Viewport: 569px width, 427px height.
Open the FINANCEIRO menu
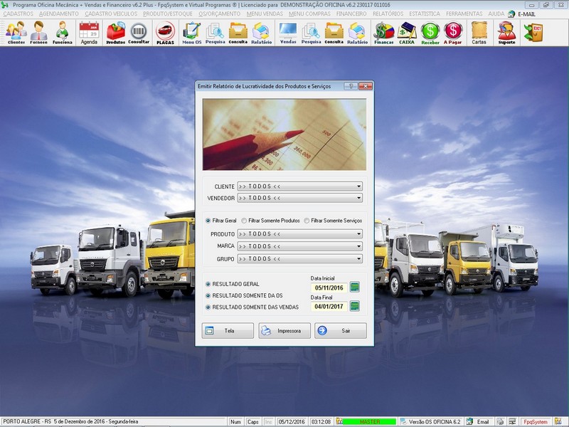351,14
